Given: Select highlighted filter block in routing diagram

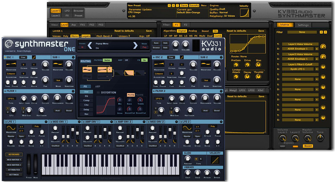Looking at the screenshot, I should tap(129, 73).
